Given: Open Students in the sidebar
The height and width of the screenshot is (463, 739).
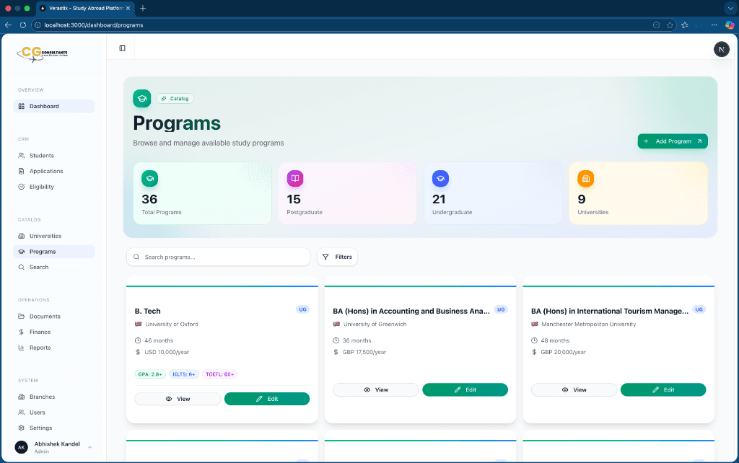Looking at the screenshot, I should click(41, 156).
